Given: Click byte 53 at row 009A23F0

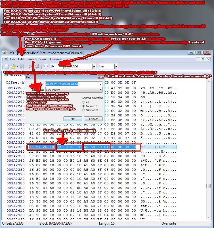Looking at the screenshot, I should (32, 202).
